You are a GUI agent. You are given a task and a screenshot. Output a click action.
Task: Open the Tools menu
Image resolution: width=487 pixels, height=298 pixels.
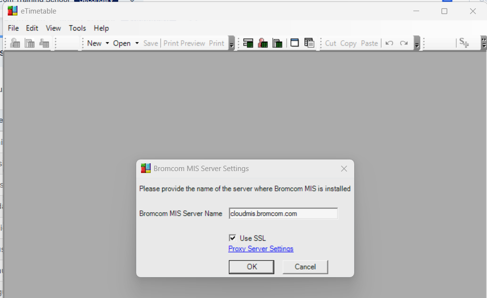coord(77,28)
